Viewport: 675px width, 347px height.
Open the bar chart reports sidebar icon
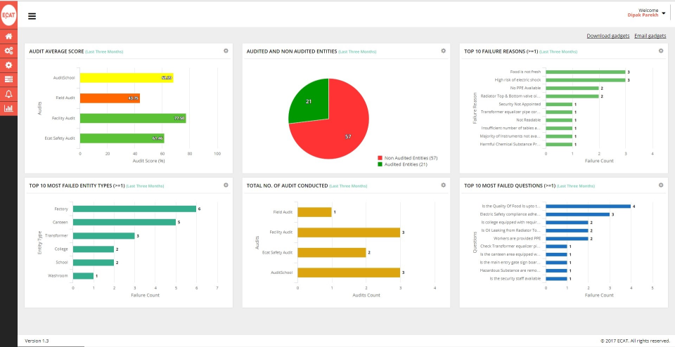point(8,108)
